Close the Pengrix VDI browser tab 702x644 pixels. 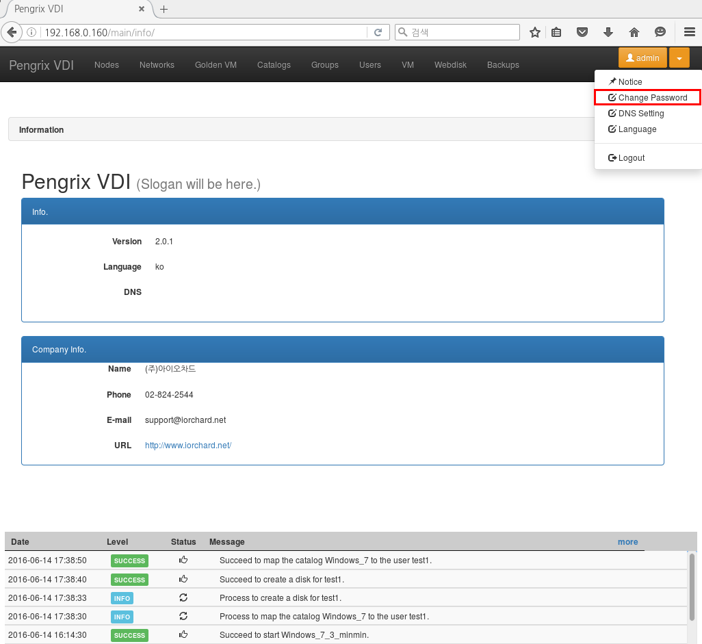(x=142, y=9)
